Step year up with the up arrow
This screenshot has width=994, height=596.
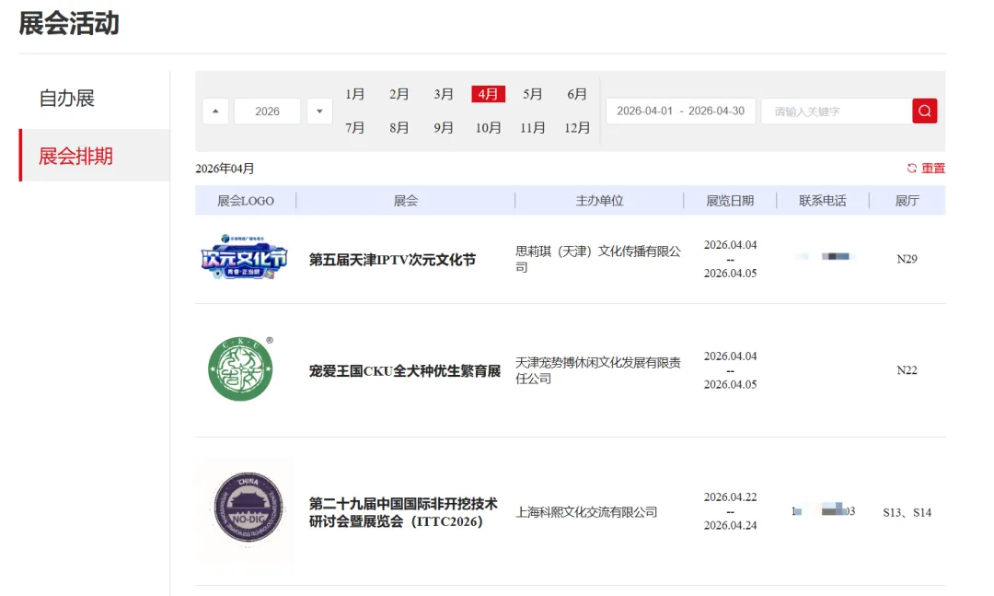point(215,111)
